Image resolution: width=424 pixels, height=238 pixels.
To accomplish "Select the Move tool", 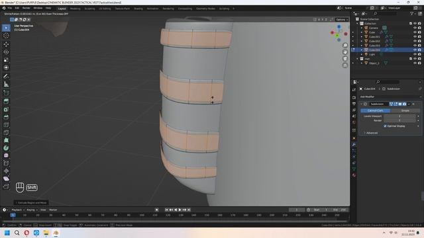I will coord(6,44).
